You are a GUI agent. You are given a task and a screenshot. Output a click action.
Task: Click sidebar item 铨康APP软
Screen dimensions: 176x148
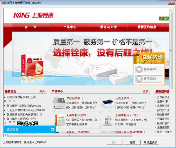click(163, 101)
